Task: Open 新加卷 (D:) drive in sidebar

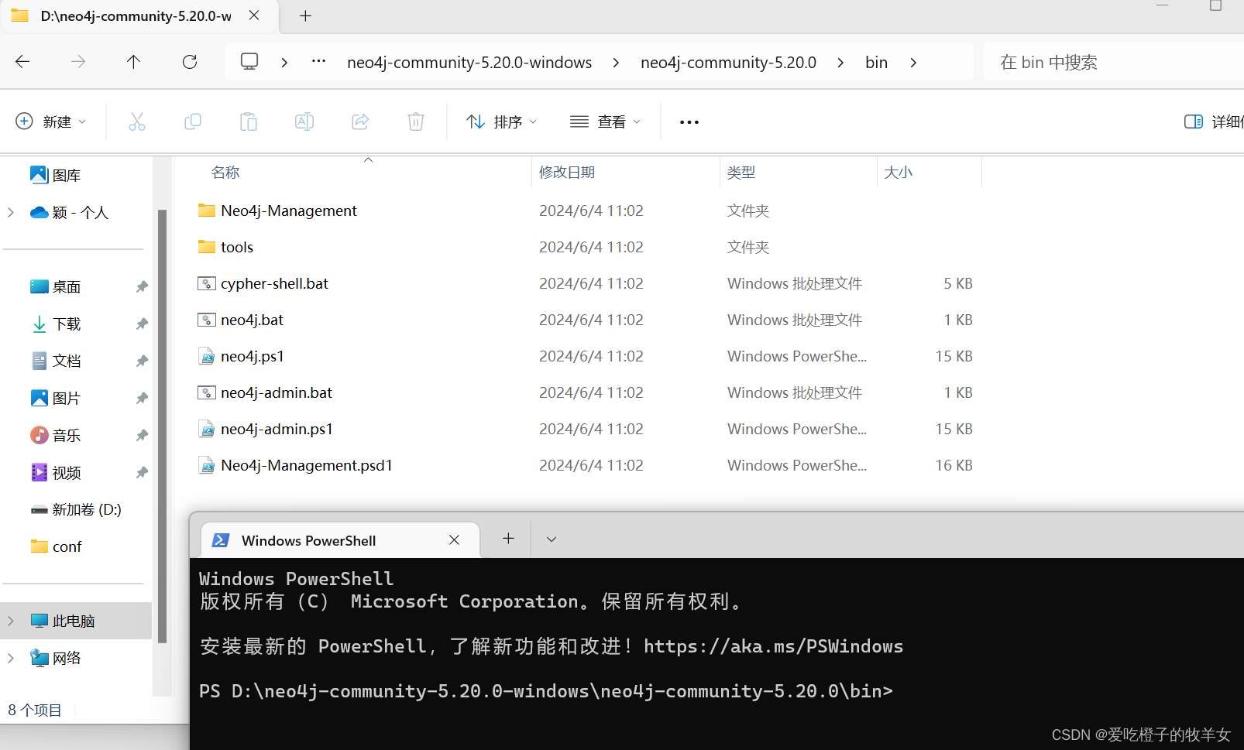Action: (76, 509)
